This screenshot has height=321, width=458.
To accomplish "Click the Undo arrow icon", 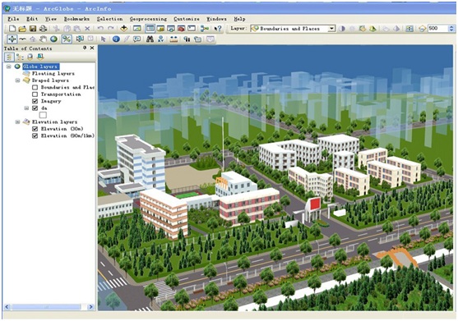I will (100, 29).
